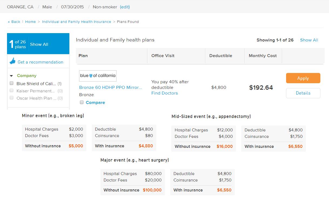Viewport: 329px width, 199px height.
Task: Navigate to Home breadcrumb
Action: tap(30, 22)
